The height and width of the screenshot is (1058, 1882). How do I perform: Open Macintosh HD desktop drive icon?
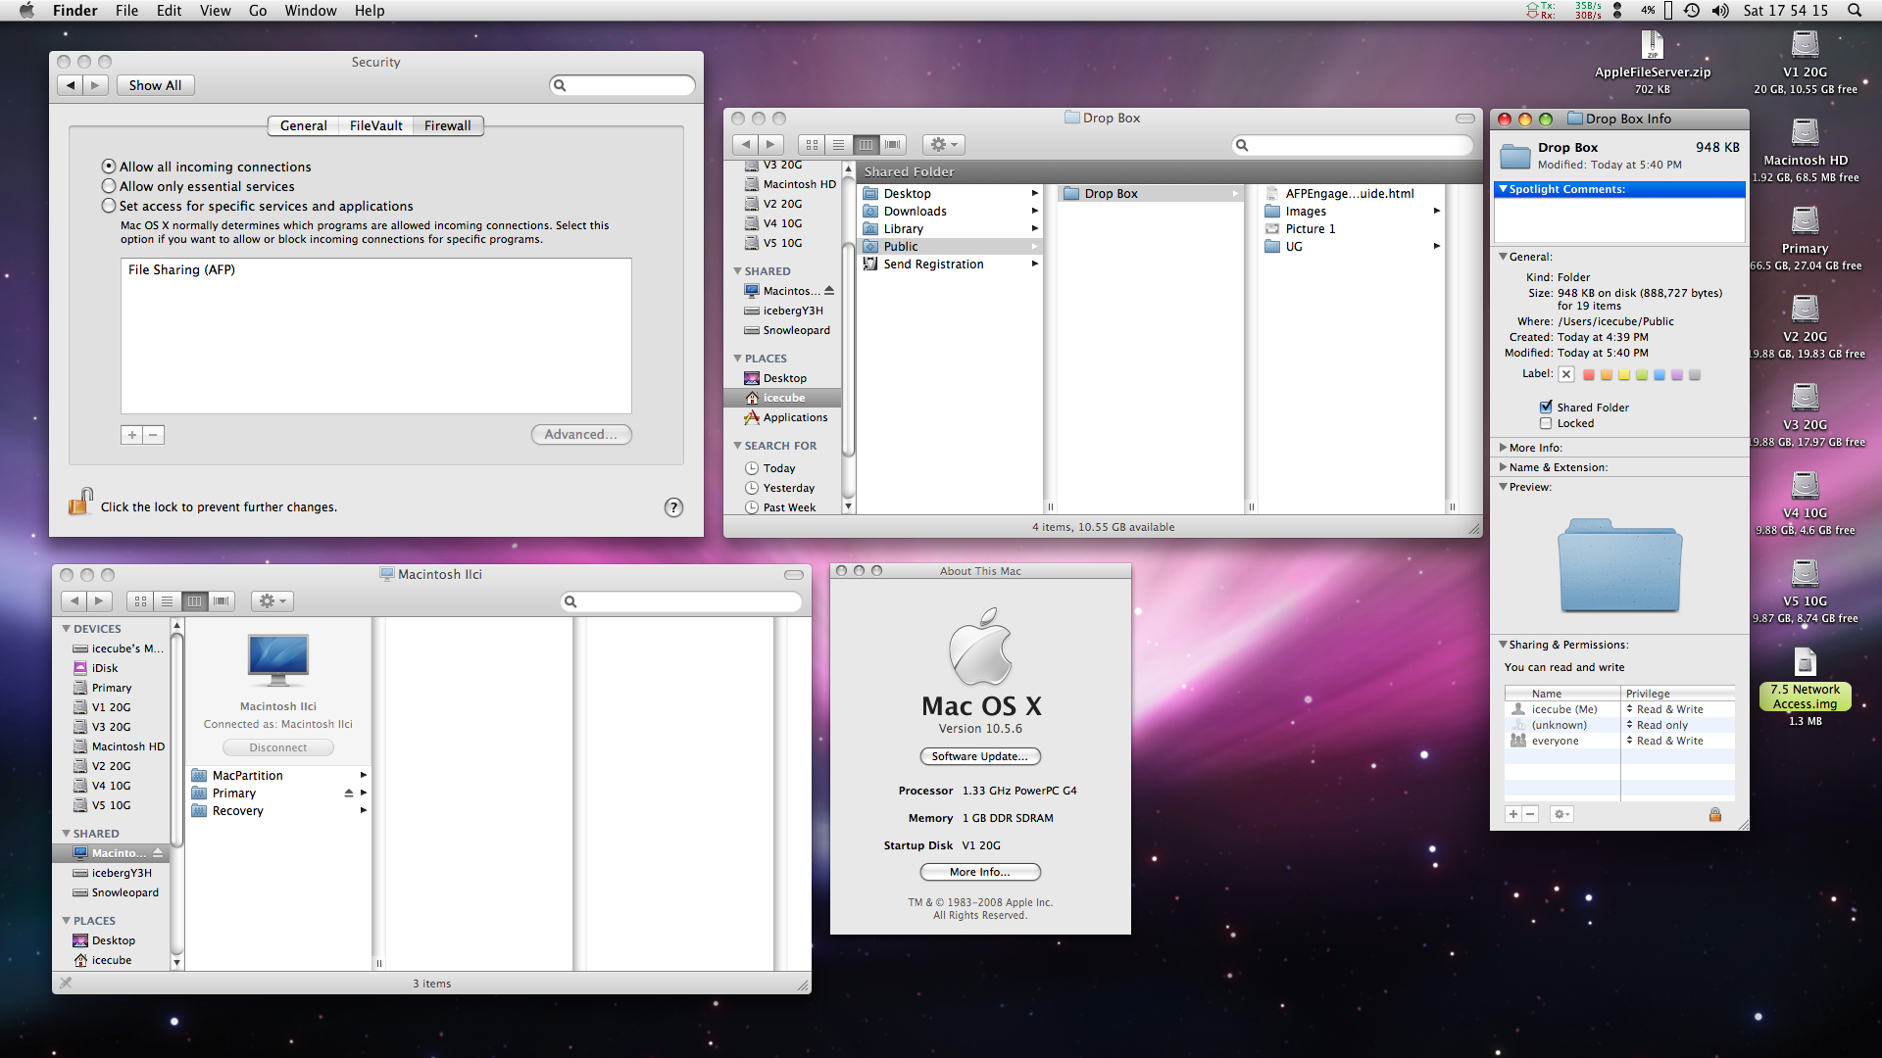1805,133
